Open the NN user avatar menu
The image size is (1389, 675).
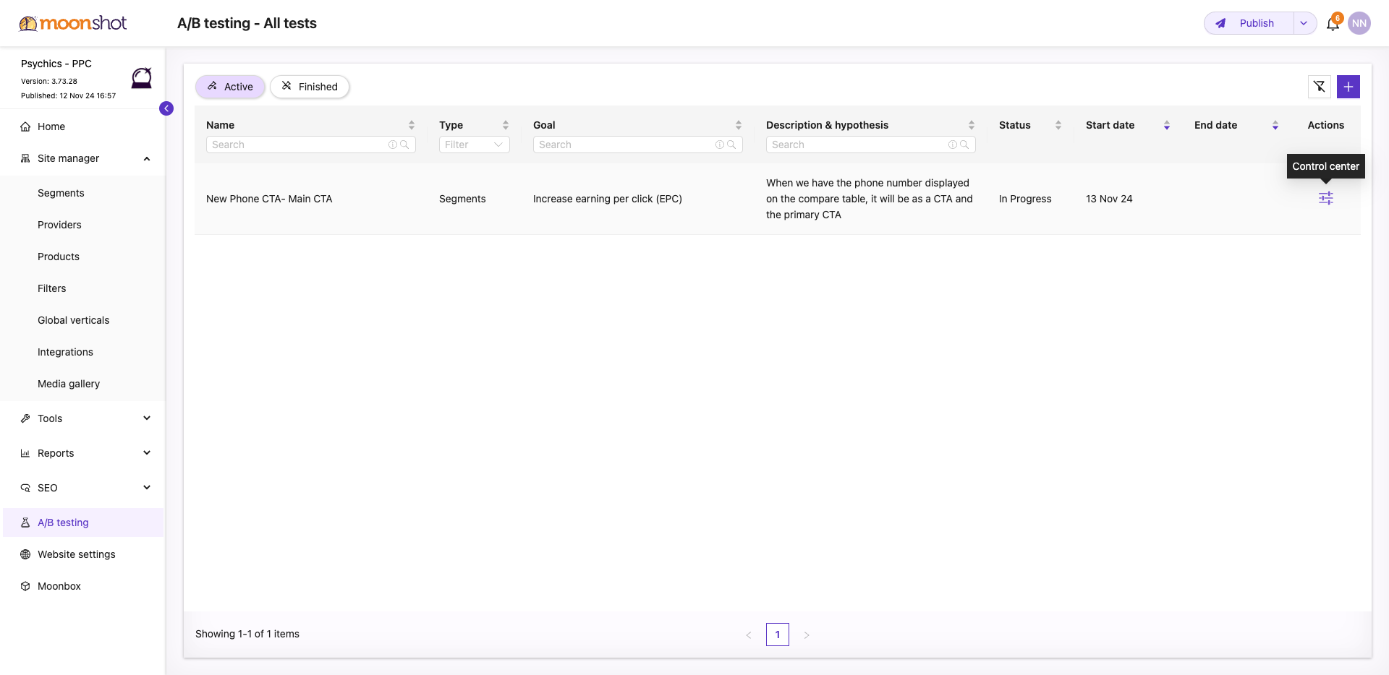click(x=1359, y=23)
